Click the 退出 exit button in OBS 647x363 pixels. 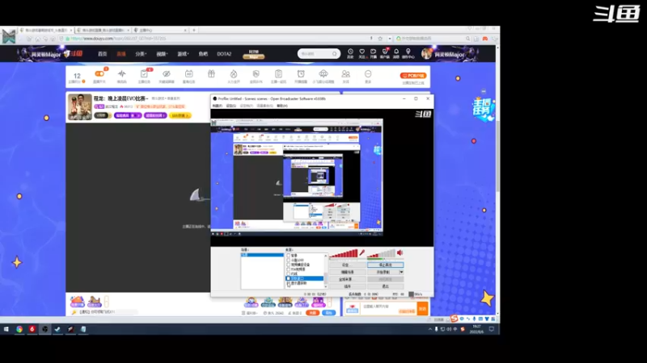(x=386, y=286)
